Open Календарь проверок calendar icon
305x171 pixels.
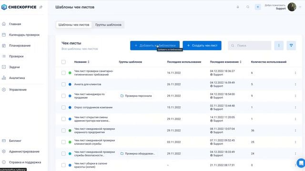4,35
